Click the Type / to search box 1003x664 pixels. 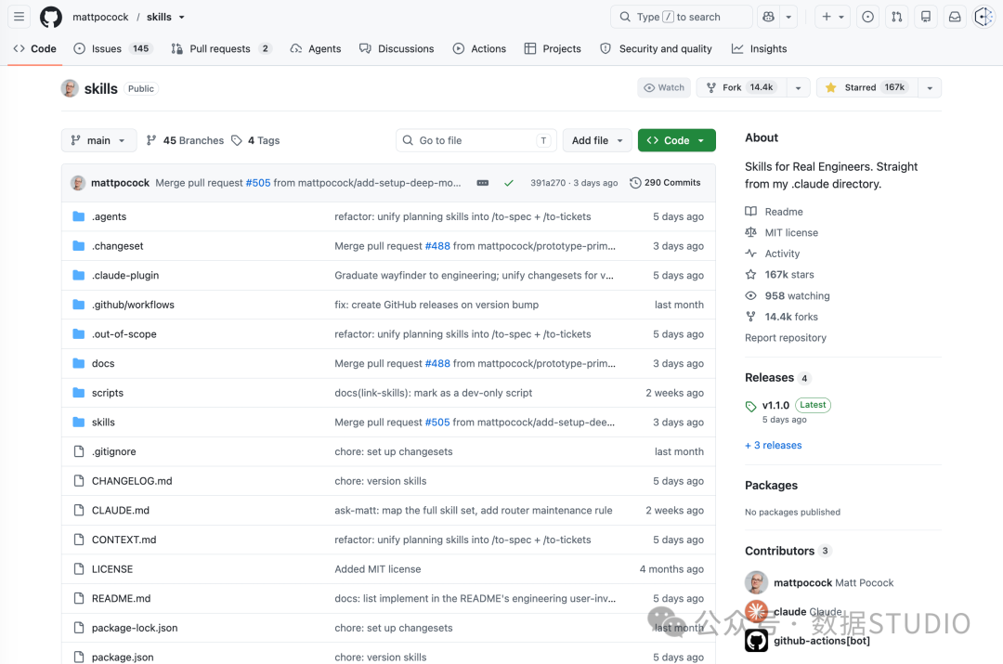click(682, 17)
